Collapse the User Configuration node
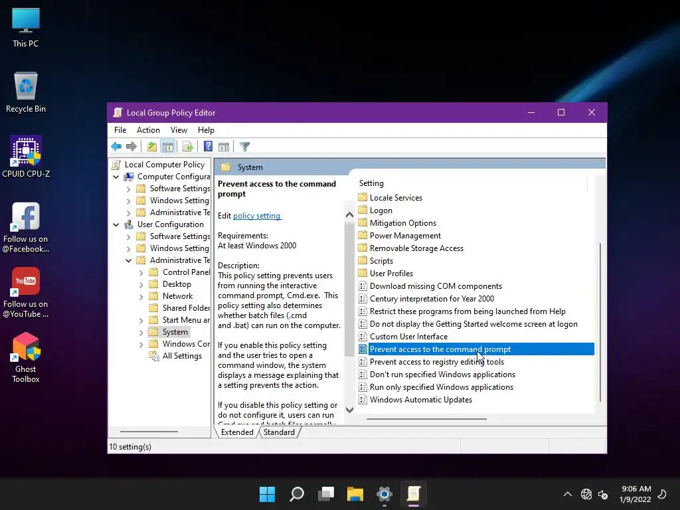The width and height of the screenshot is (680, 510). [x=116, y=224]
